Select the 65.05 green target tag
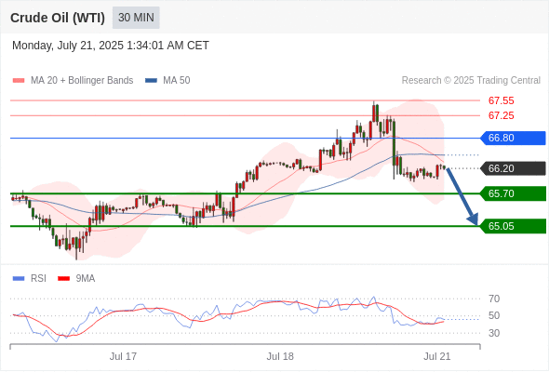Screen dimensions: 549x372 point(512,226)
